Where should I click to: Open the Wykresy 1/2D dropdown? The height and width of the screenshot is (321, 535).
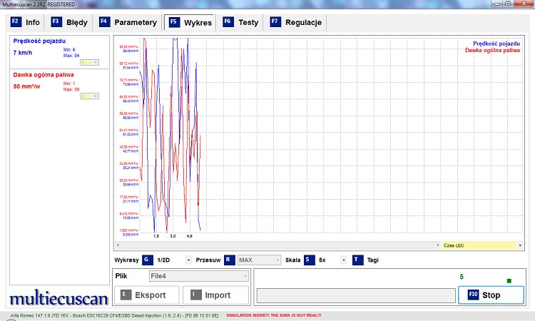[188, 260]
